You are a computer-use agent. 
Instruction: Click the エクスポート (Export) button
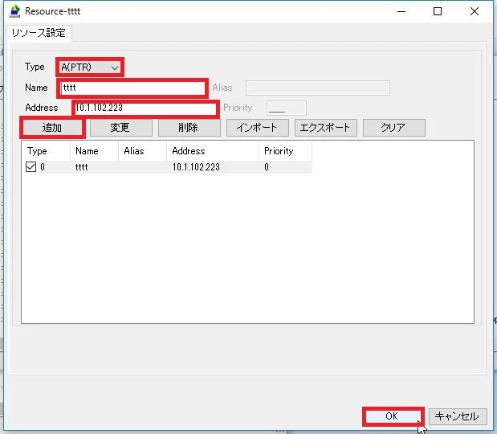pyautogui.click(x=325, y=128)
